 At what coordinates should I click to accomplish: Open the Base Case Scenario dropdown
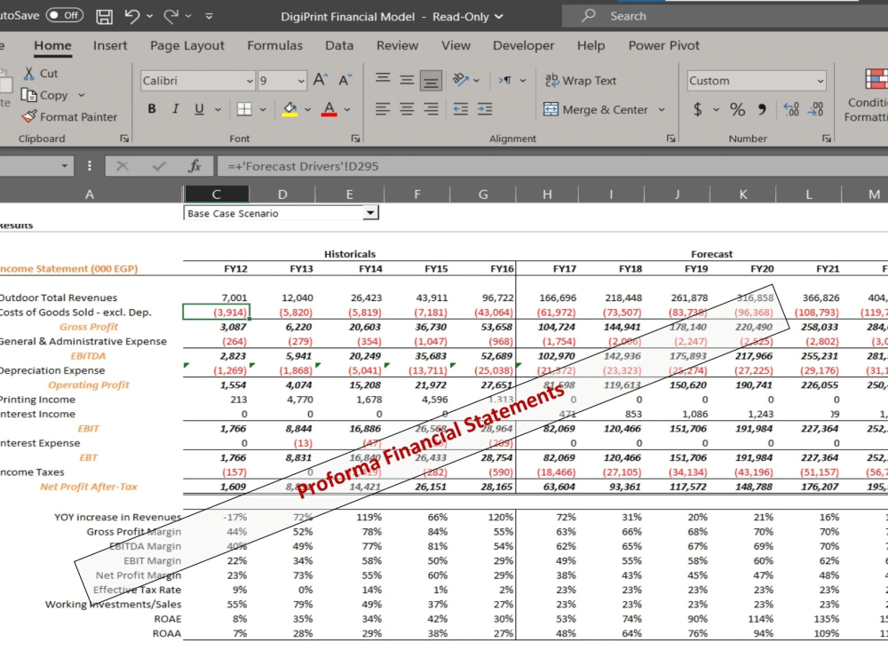coord(369,213)
